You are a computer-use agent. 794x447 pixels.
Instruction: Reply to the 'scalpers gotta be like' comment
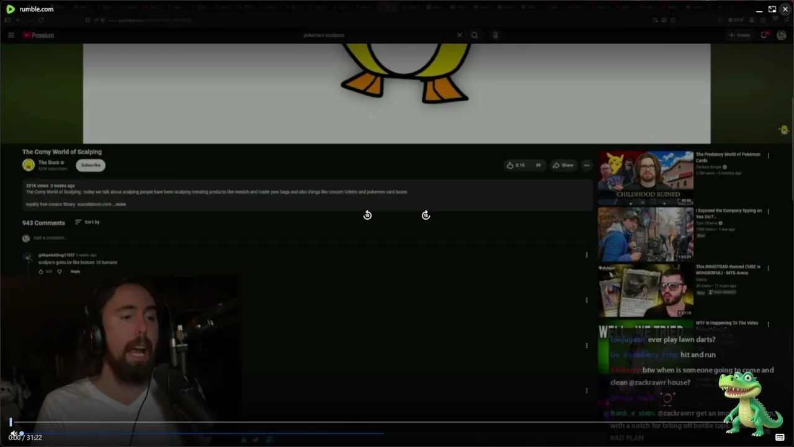[75, 271]
